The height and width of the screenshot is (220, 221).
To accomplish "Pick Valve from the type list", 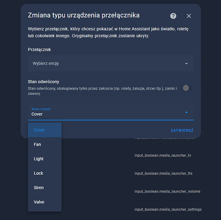I will click(x=44, y=202).
